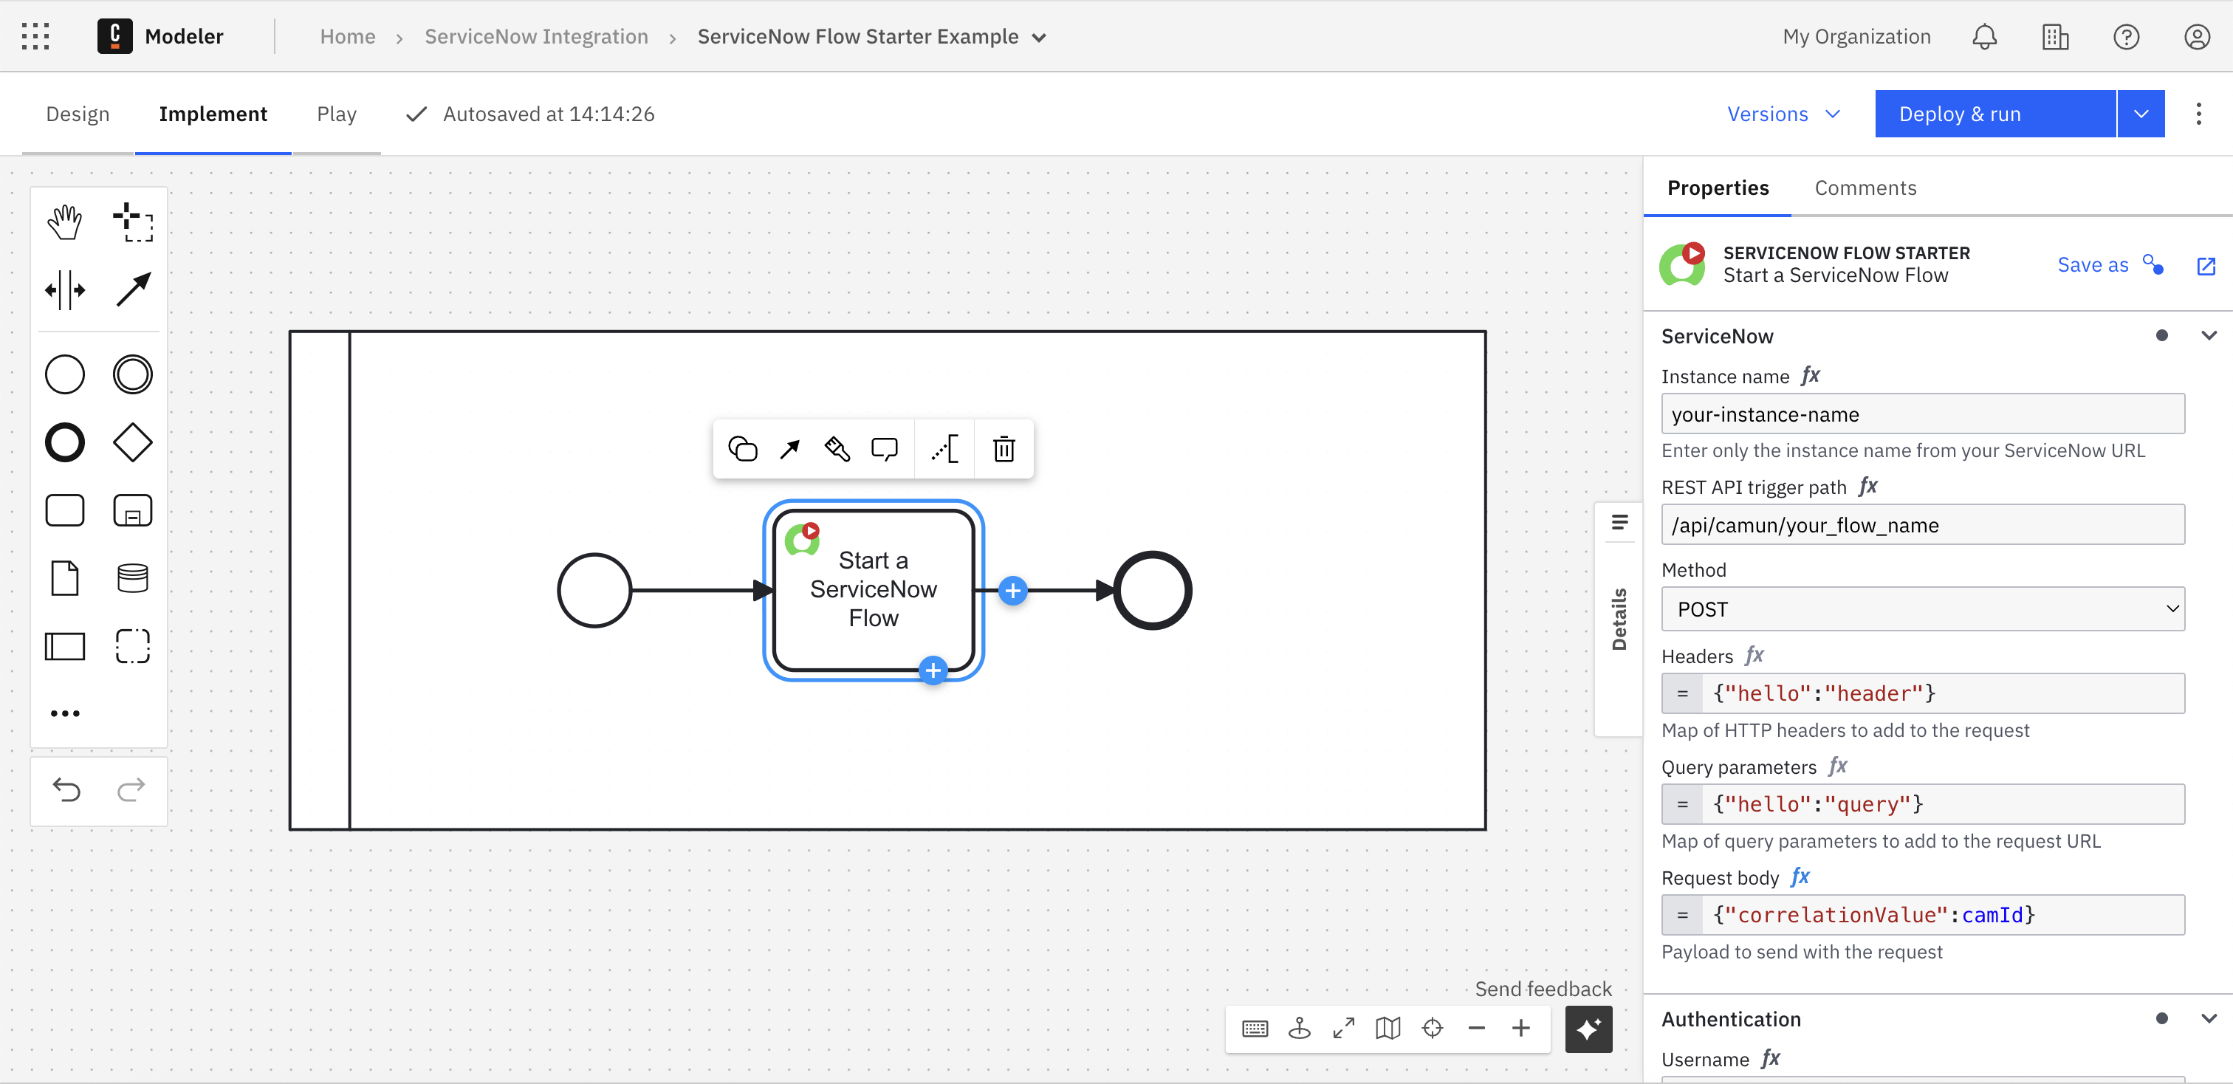Toggle the minimap icon

click(x=1388, y=1029)
